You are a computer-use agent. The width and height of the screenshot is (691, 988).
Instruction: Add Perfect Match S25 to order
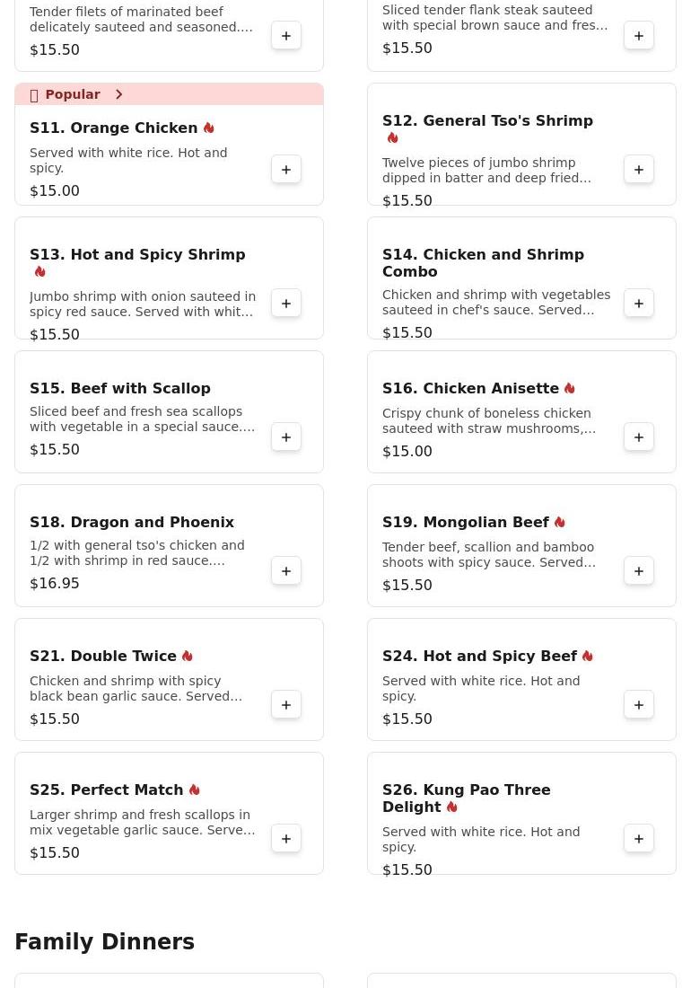(285, 838)
